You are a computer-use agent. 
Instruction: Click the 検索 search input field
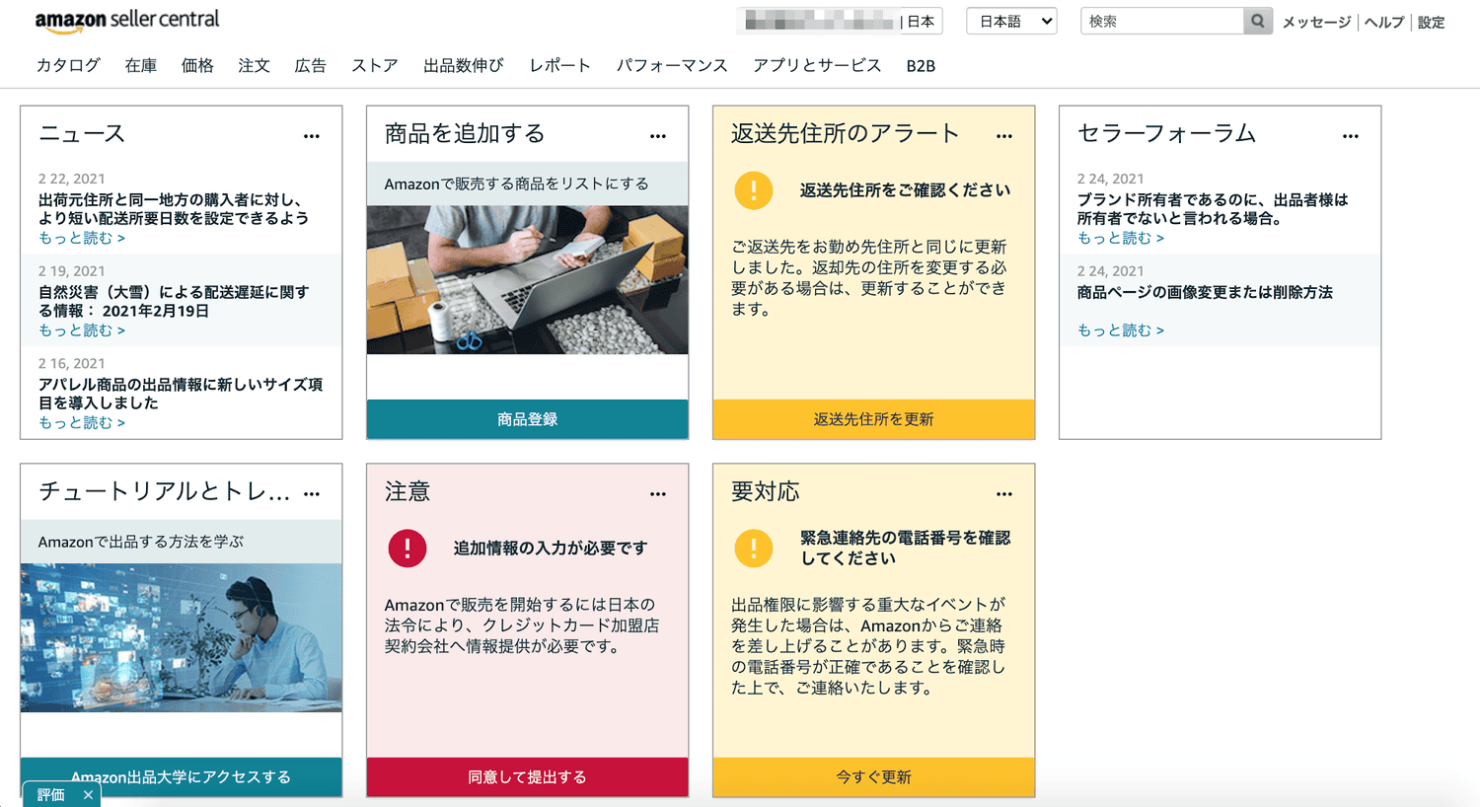1162,21
